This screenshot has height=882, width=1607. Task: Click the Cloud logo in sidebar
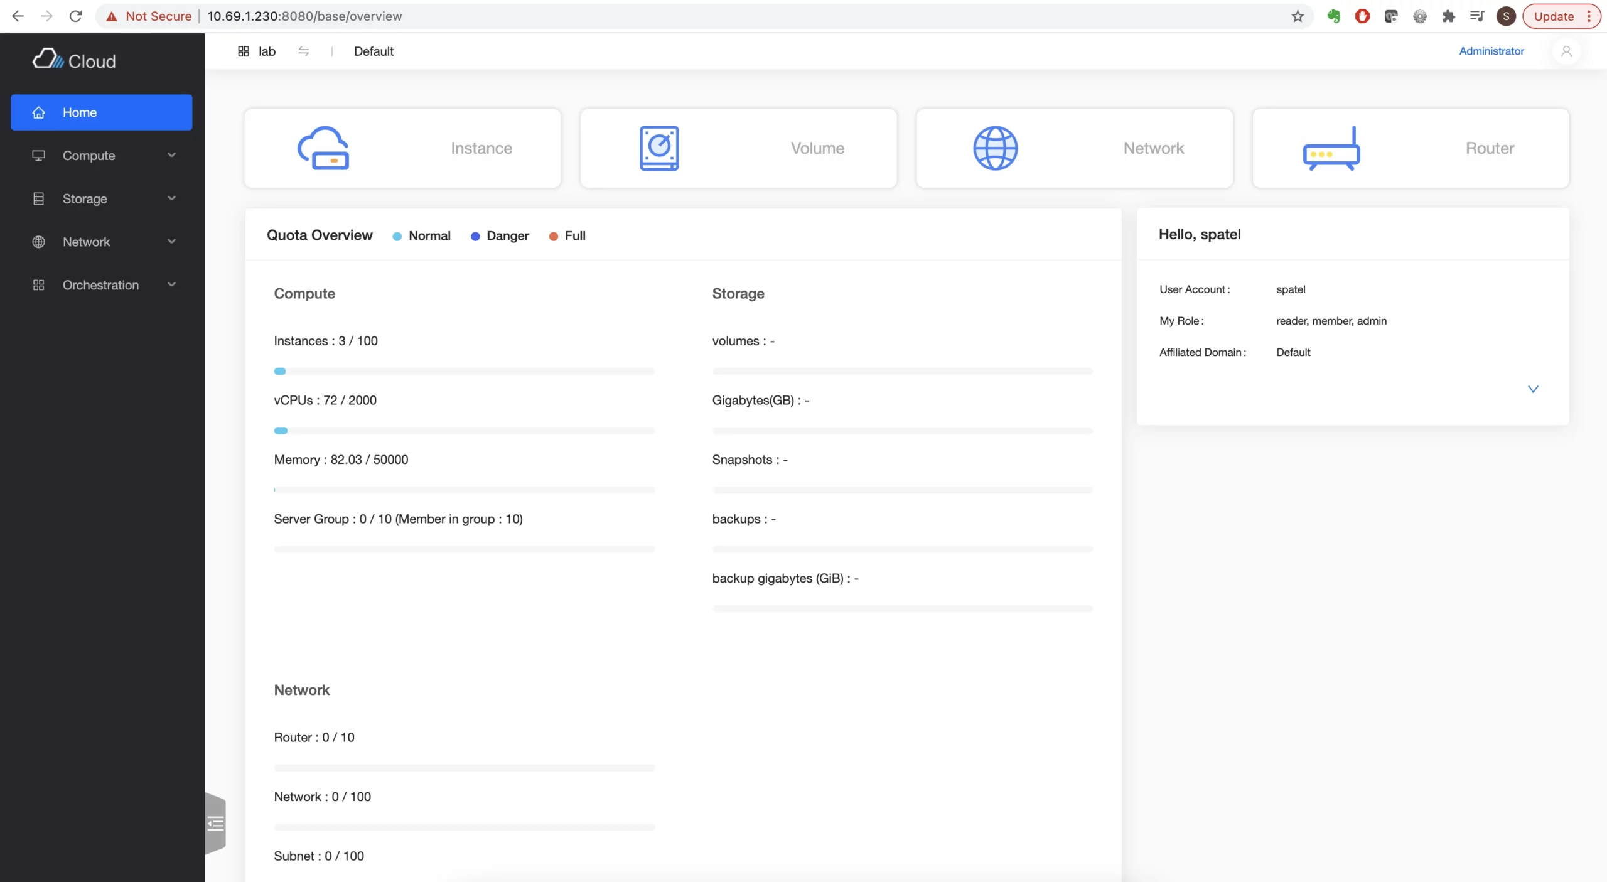(74, 60)
